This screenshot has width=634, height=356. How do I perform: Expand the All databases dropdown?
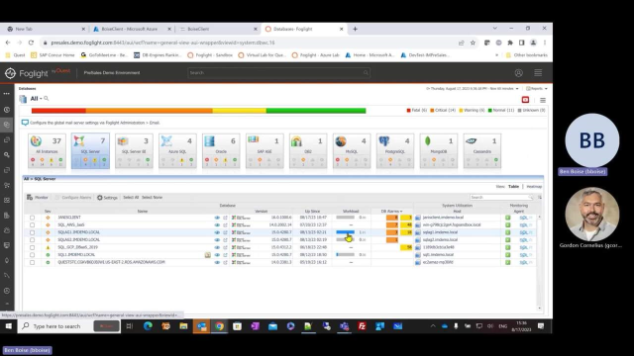pos(37,99)
